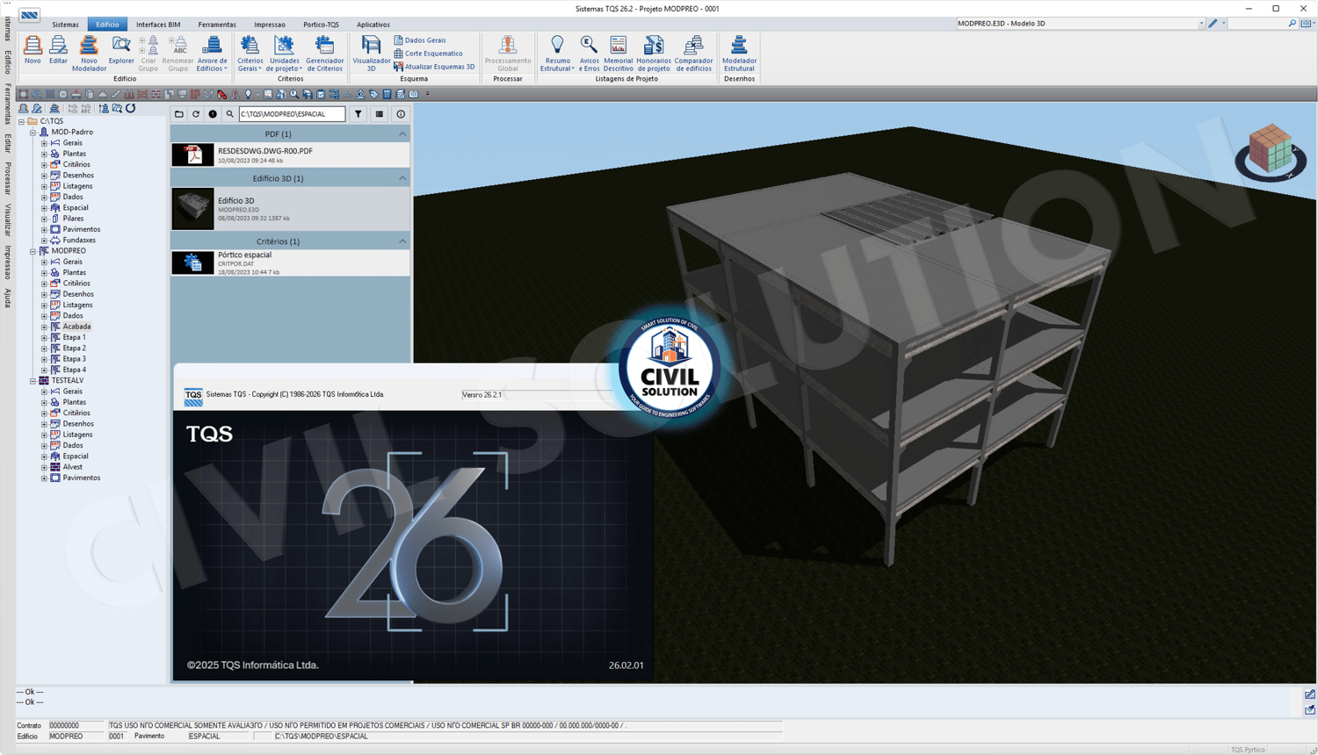Open the Pórtico espacial criteria thumbnail
The image size is (1318, 755).
pyautogui.click(x=192, y=262)
